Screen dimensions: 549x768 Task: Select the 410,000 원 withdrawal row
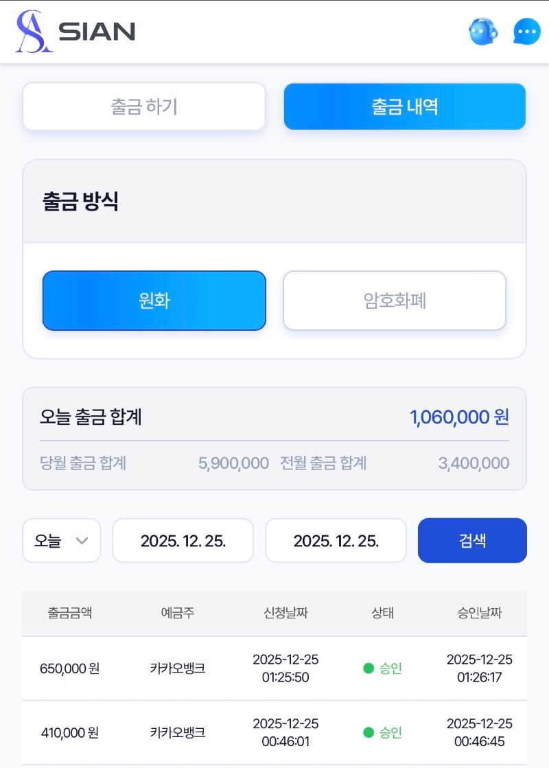pyautogui.click(x=69, y=732)
